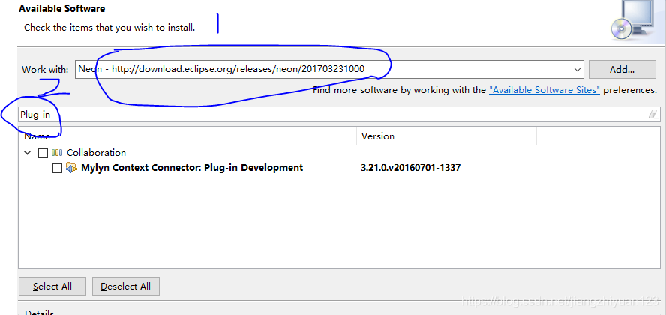Click the Add... button
Screen dimensions: 666x315
pos(622,69)
